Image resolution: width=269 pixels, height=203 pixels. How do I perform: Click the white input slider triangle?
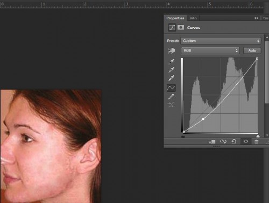coord(258,136)
